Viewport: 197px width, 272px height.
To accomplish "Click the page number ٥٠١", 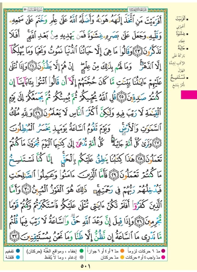I will click(86, 266).
